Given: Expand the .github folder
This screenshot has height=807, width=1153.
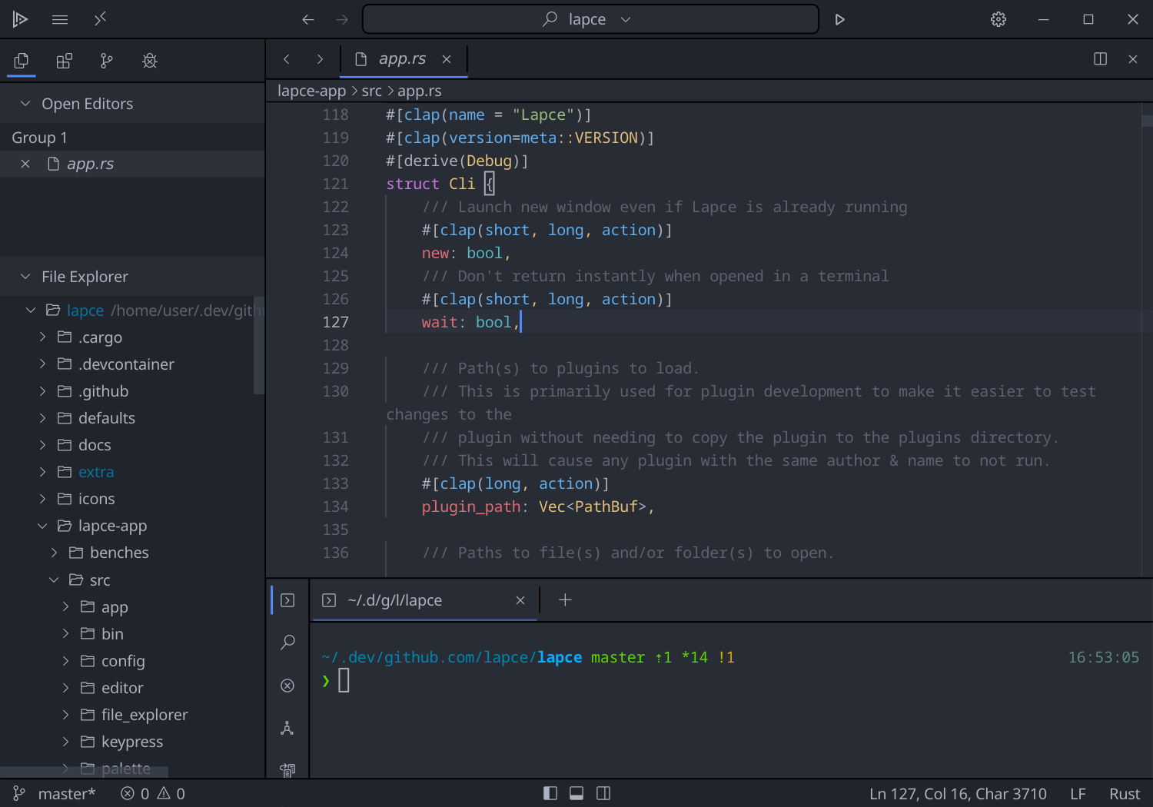Looking at the screenshot, I should [42, 391].
